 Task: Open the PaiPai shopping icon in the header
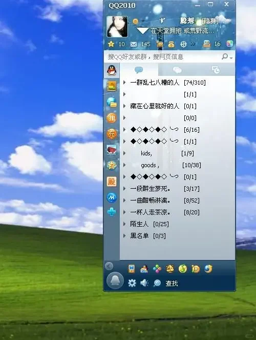pos(160,44)
